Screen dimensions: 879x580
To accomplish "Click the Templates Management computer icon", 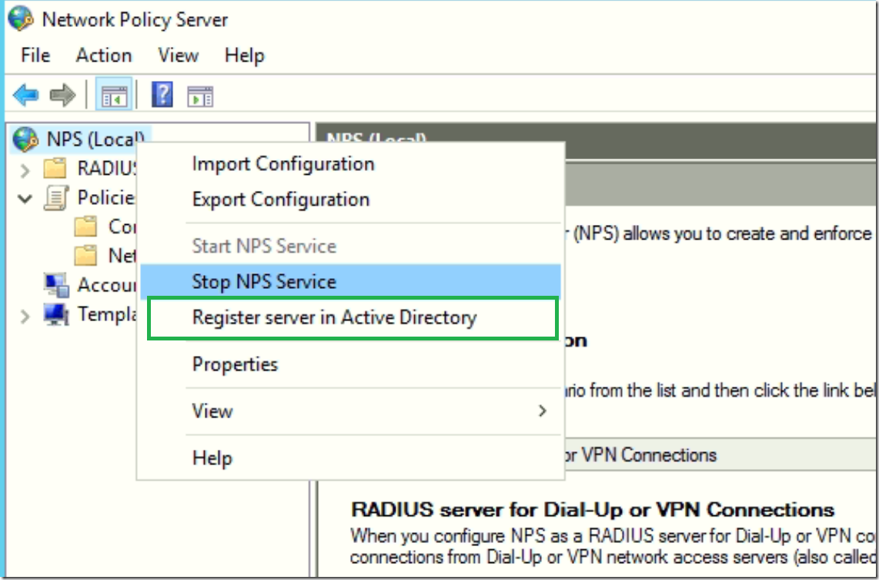I will click(x=56, y=314).
